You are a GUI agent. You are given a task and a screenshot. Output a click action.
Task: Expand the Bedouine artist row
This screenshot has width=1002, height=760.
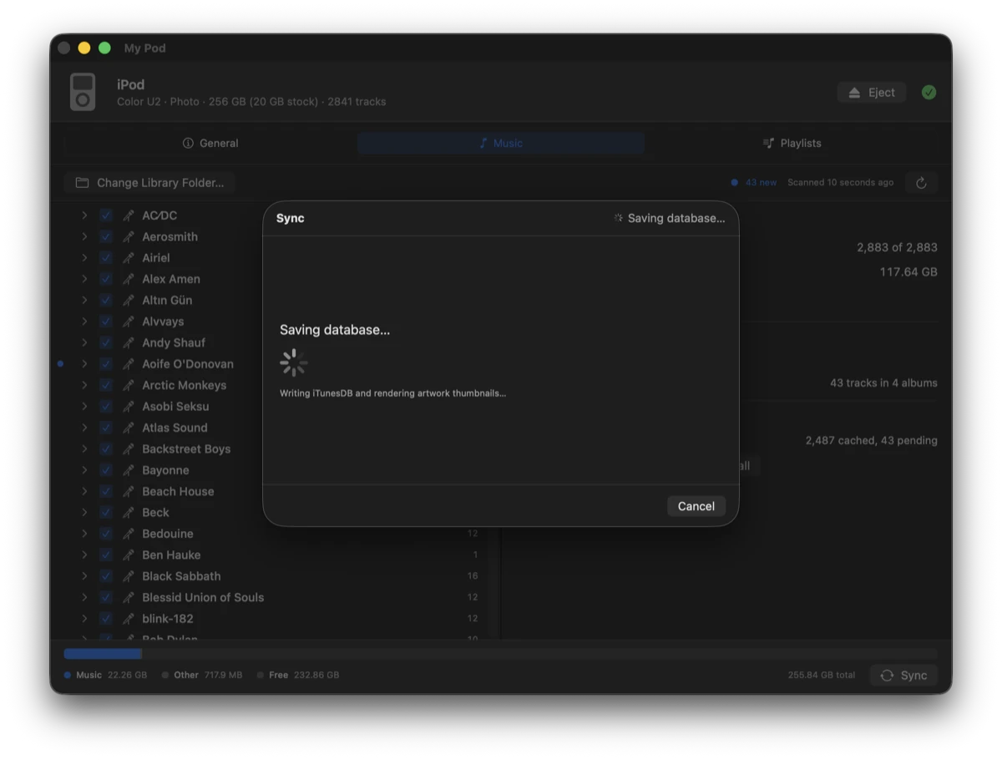point(84,534)
